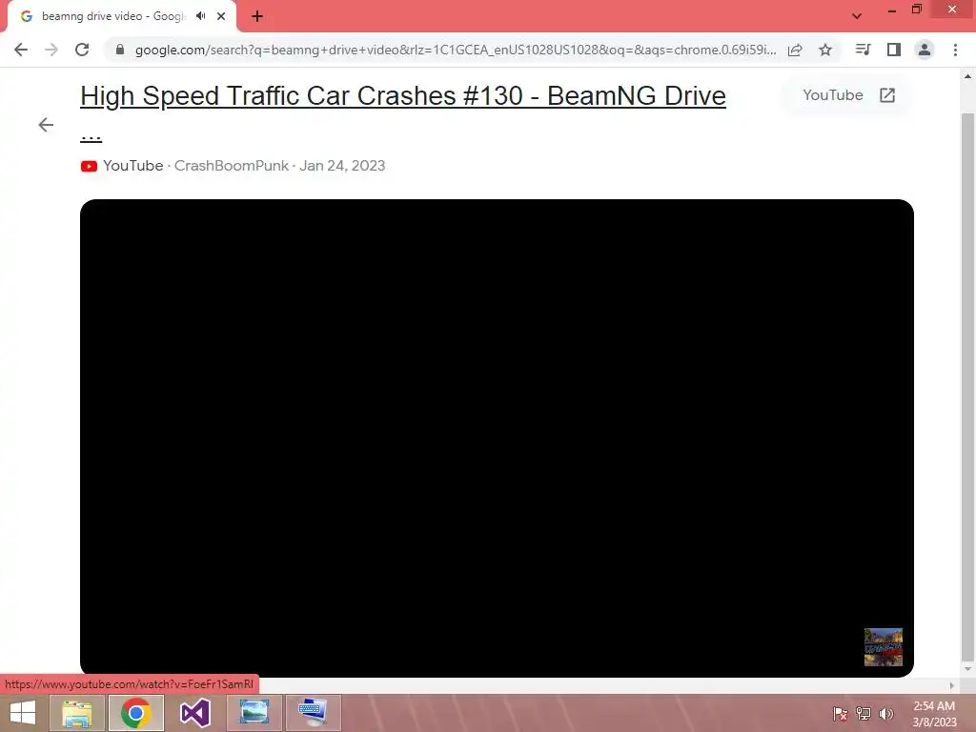Click the browser forward arrow
Screen dimensions: 976x732
pos(51,50)
